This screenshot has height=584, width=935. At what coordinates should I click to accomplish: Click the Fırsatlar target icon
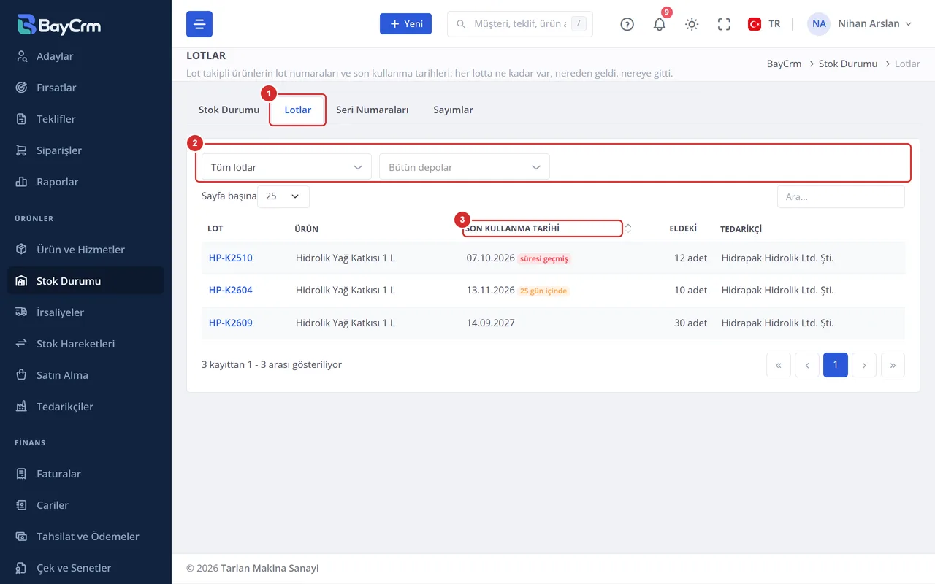click(x=22, y=88)
